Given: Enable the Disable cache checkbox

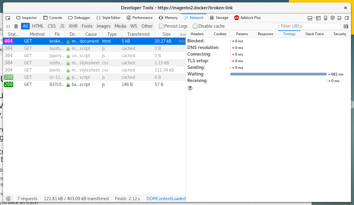Looking at the screenshot, I should coord(195,26).
